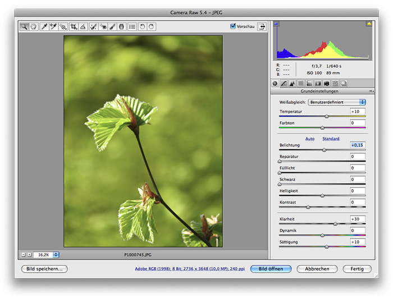The height and width of the screenshot is (298, 393).
Task: Select the Red Eye Removal tool
Action: (103, 26)
